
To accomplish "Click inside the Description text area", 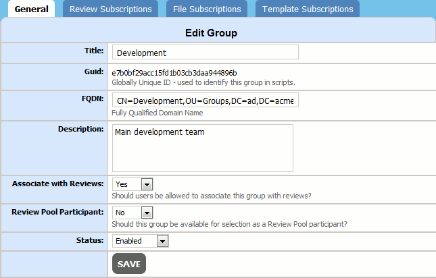I will 202,148.
